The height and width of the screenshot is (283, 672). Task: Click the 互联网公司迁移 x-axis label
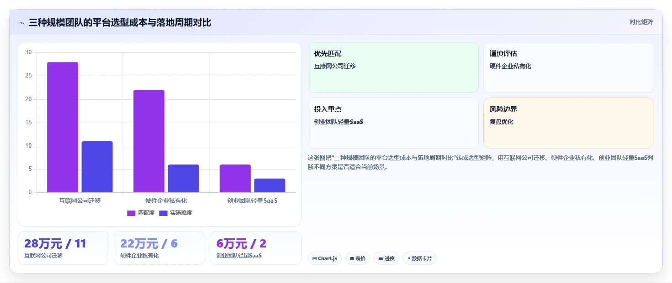click(x=80, y=201)
